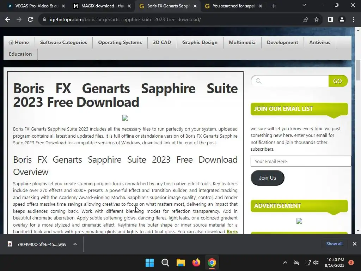This screenshot has height=271, width=361.
Task: Click the address bar URL
Action: point(125,20)
